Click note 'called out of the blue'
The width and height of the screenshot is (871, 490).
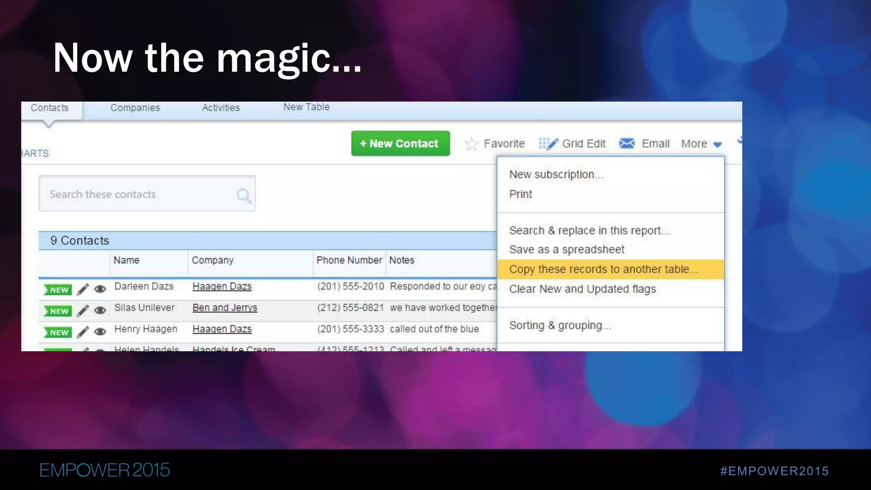tap(434, 329)
